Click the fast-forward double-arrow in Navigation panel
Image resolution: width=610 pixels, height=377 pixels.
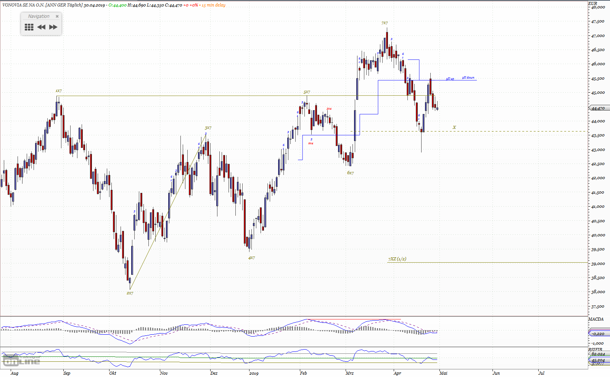click(53, 27)
